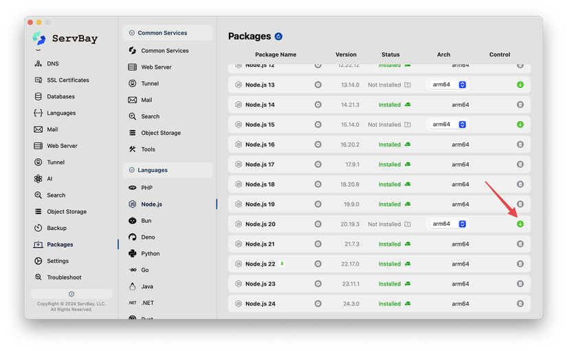The height and width of the screenshot is (351, 567).
Task: Click the sidebar collapse arrow button
Action: 71,294
